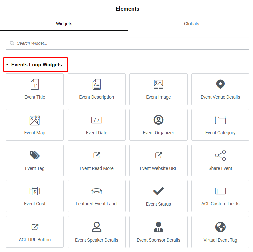The height and width of the screenshot is (252, 253).
Task: Add the ACF URL Button widget
Action: click(35, 232)
